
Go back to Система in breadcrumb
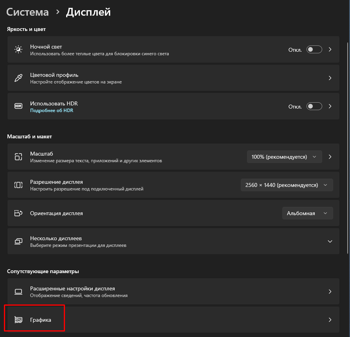click(28, 12)
